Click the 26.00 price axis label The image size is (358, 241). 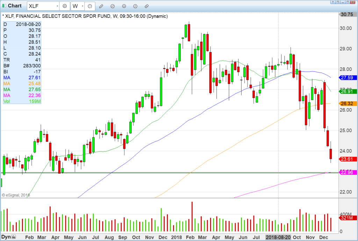[x=346, y=110]
